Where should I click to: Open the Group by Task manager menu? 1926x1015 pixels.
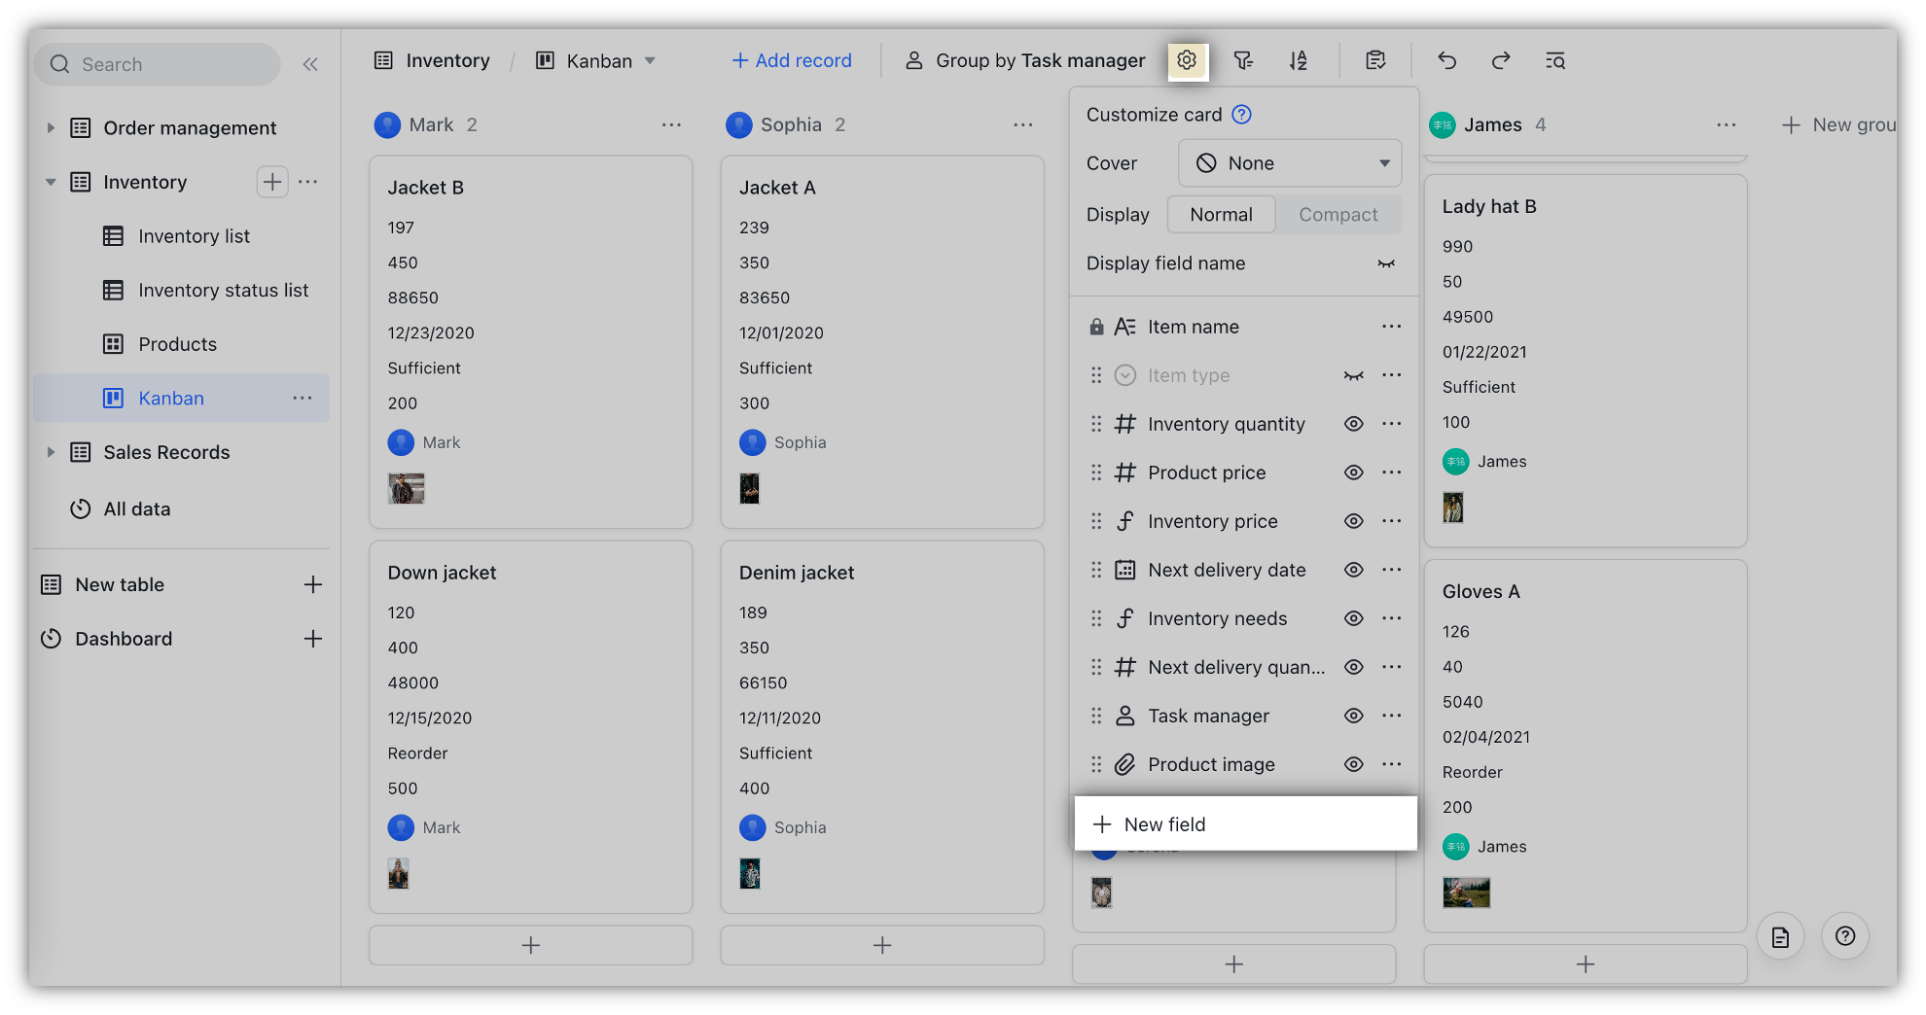1024,60
